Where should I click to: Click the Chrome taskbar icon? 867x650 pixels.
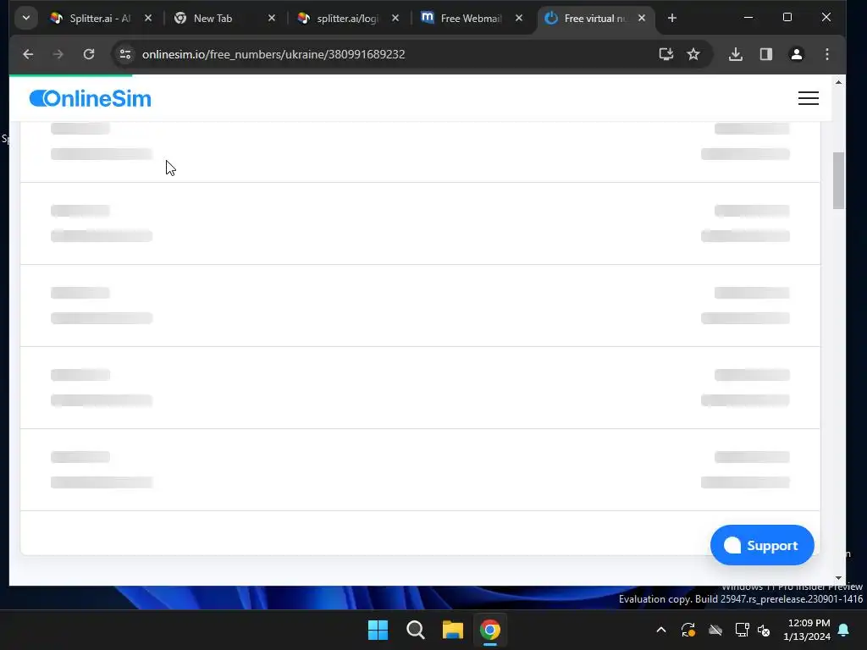point(490,630)
